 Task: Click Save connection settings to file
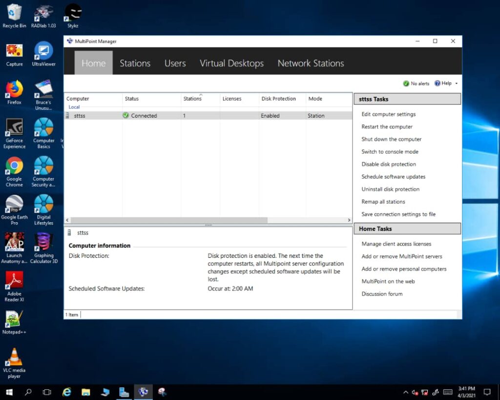[x=398, y=214]
